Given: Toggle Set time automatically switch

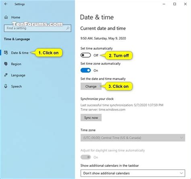Looking at the screenshot, I should pos(86,55).
